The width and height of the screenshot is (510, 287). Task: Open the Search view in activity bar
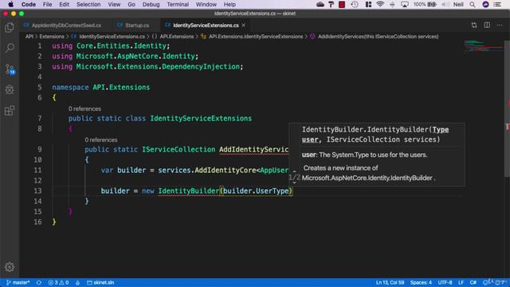10,48
